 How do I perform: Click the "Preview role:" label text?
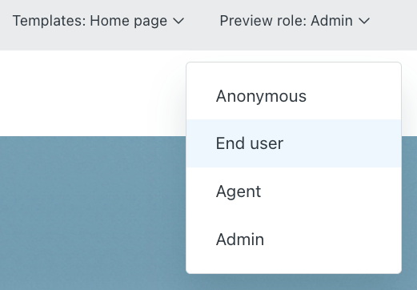point(263,21)
